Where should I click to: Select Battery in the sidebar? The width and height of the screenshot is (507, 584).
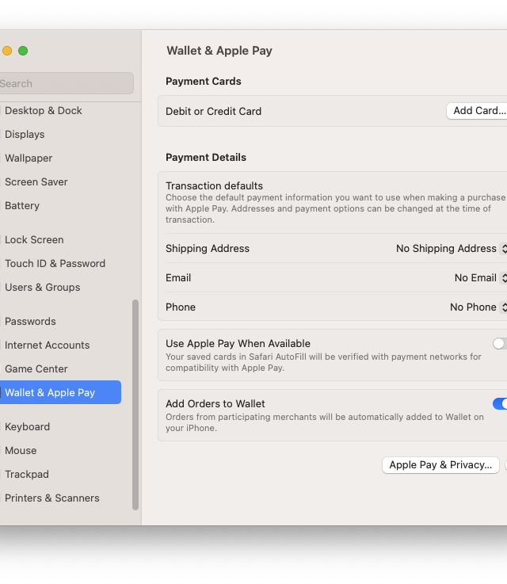[x=22, y=206]
